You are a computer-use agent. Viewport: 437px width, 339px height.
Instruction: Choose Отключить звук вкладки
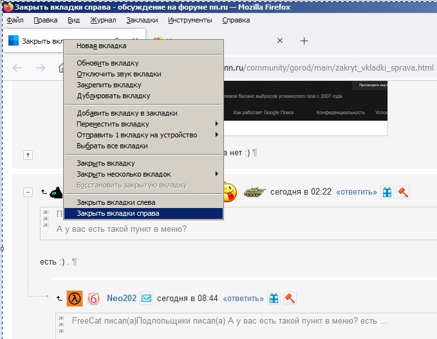tap(144, 74)
